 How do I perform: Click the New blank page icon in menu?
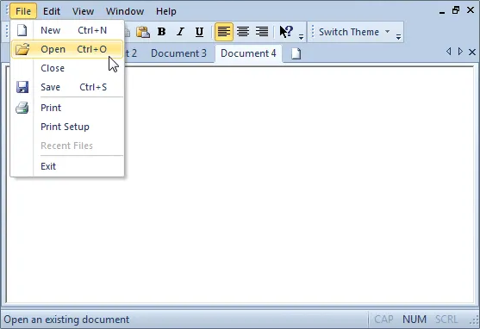(x=22, y=30)
